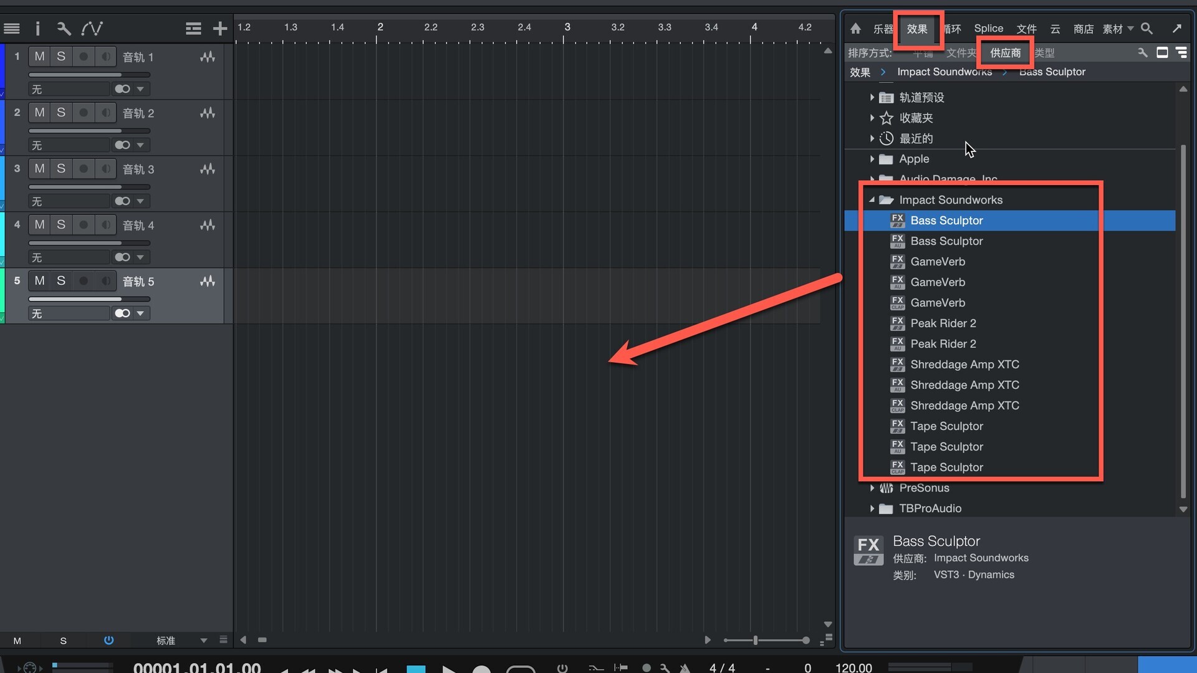Open the Splice tab
1197x673 pixels.
tap(989, 29)
